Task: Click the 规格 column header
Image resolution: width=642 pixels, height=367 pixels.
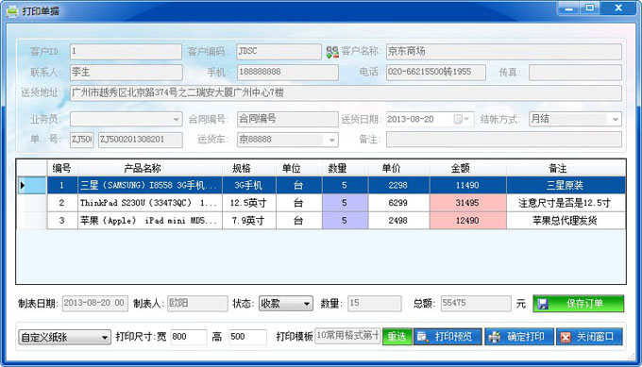Action: tap(249, 169)
